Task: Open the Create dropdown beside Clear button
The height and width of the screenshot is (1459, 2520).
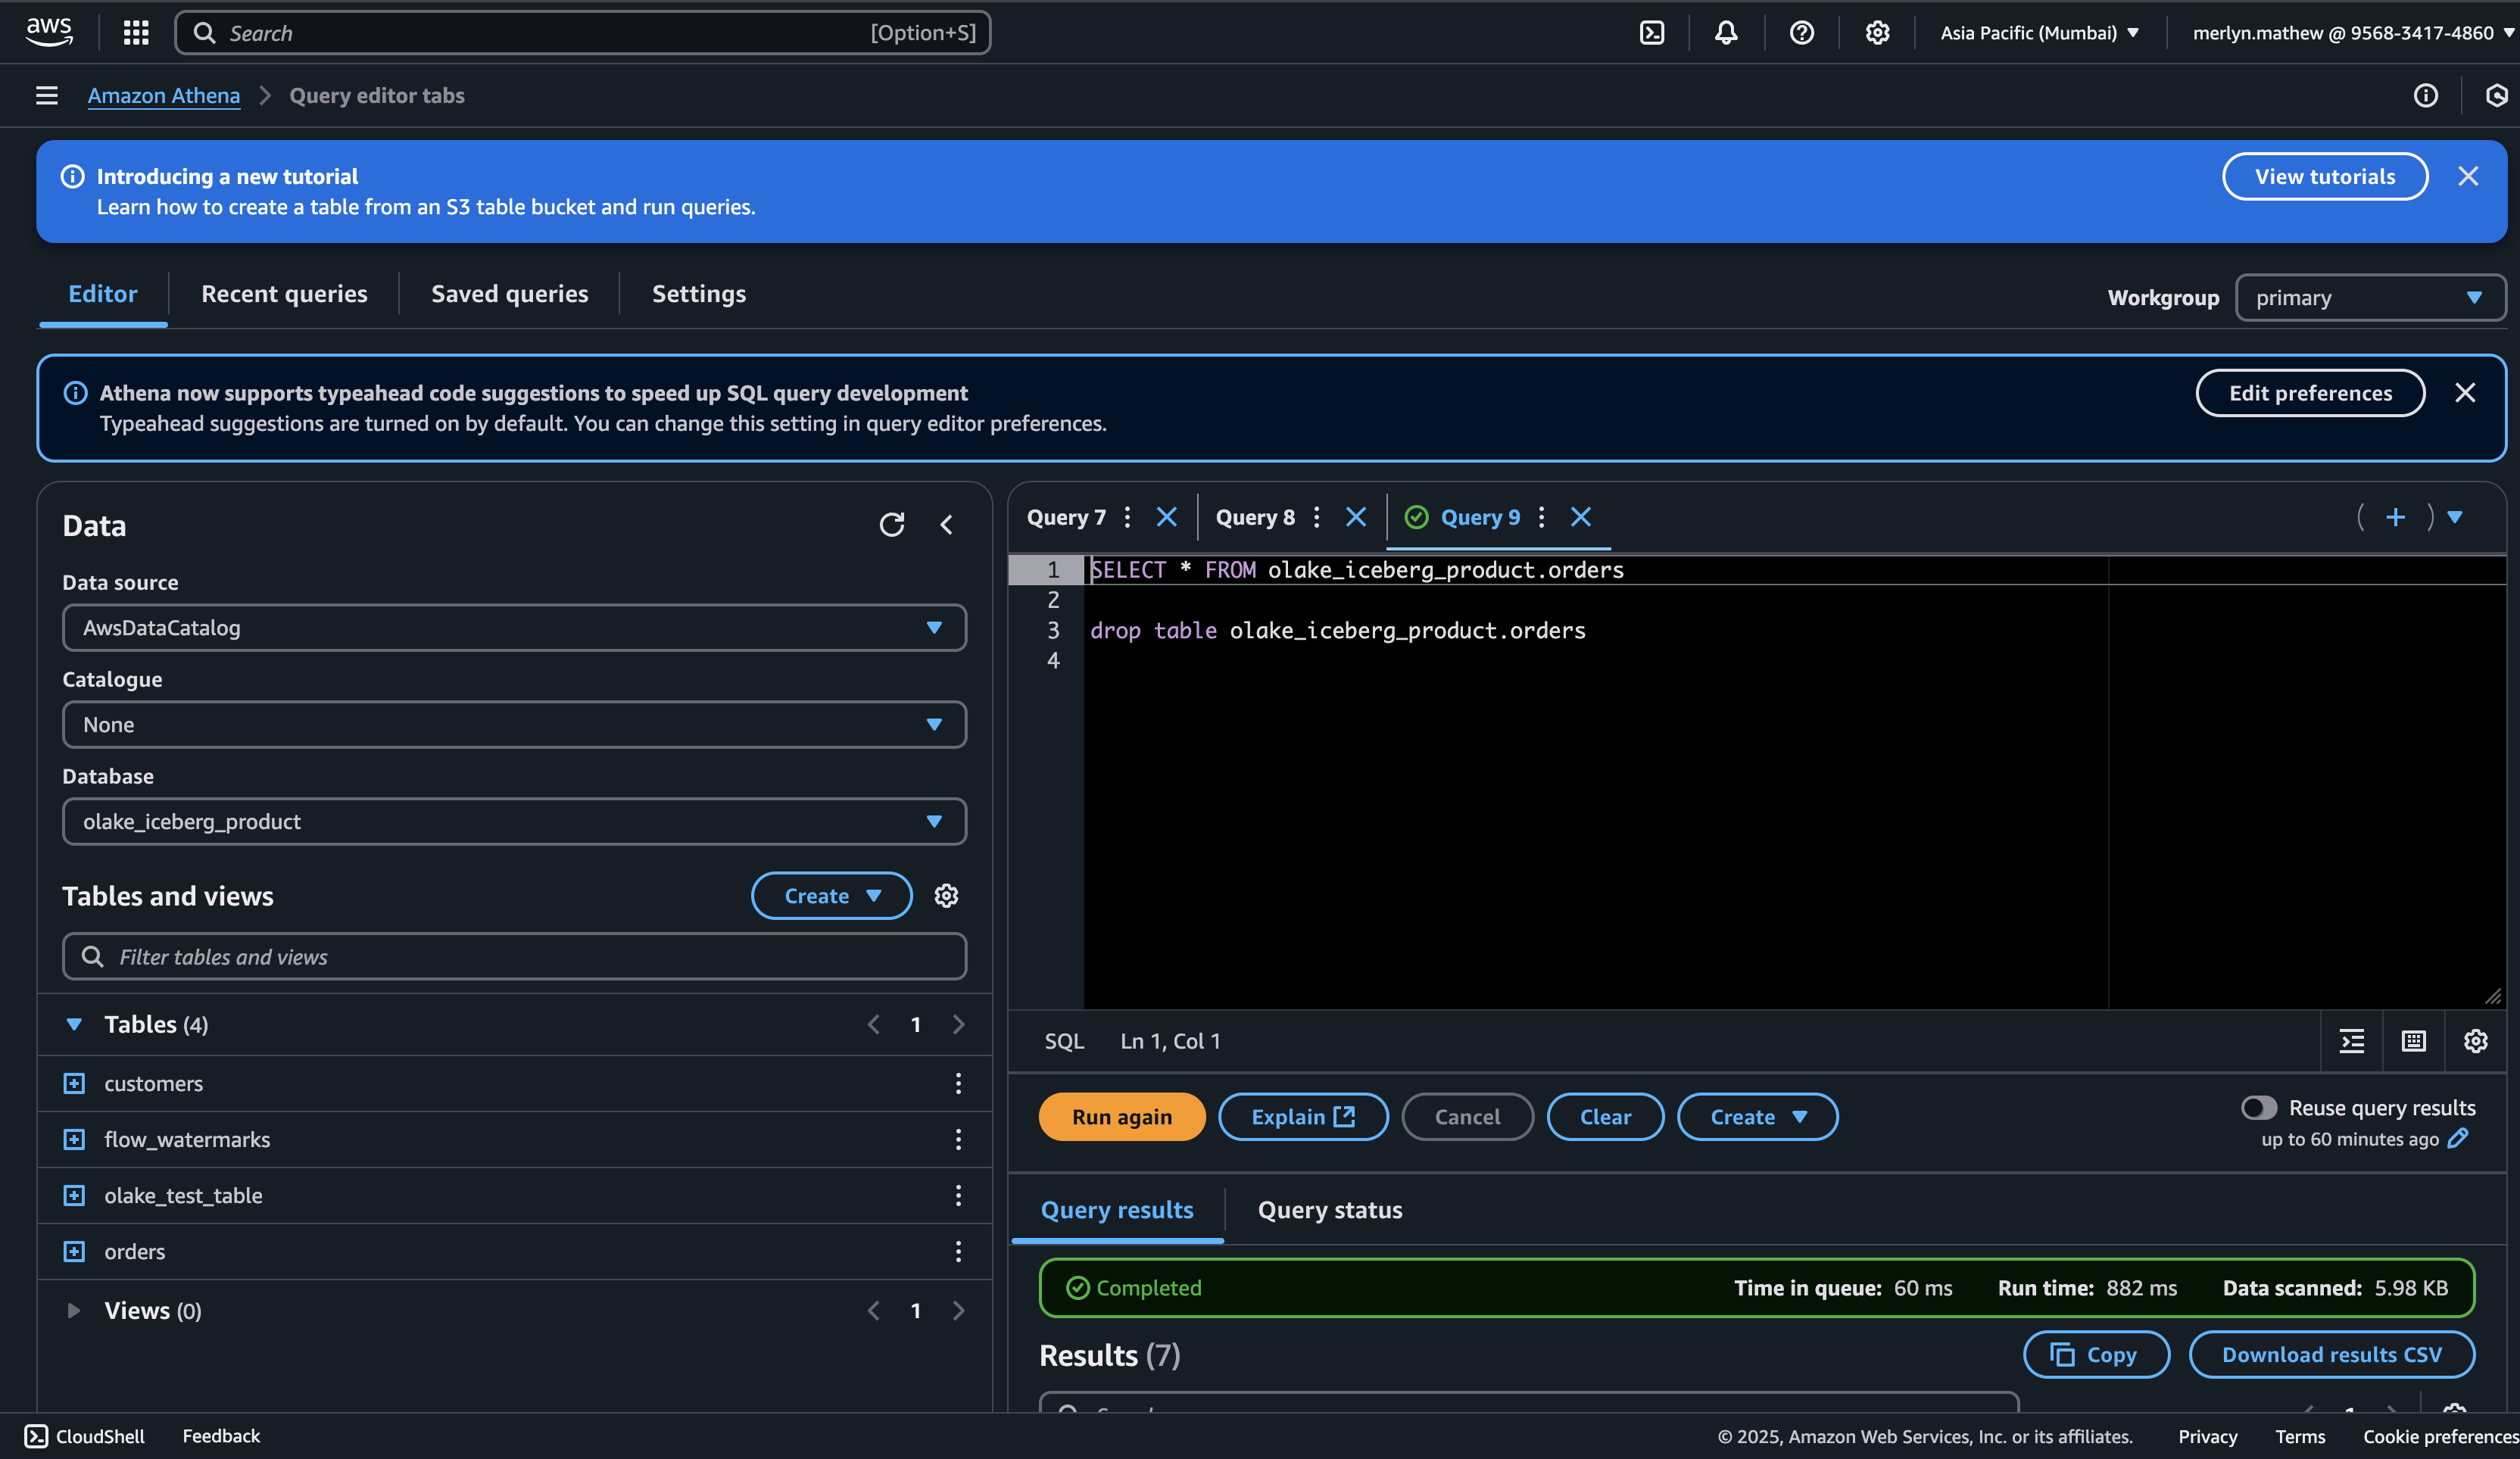Action: point(1758,1117)
